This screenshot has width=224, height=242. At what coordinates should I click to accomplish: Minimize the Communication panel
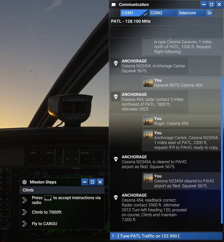coord(204,5)
